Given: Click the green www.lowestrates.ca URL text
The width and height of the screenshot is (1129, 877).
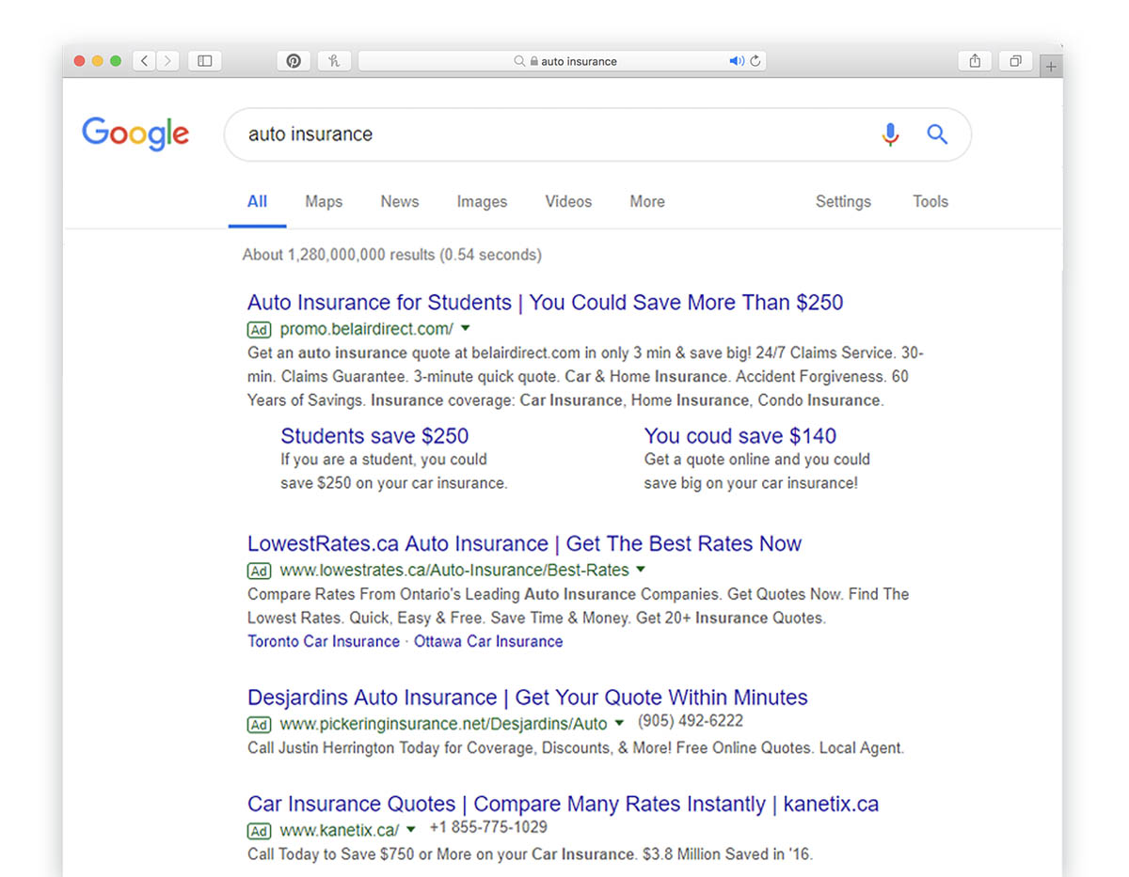Looking at the screenshot, I should (454, 570).
